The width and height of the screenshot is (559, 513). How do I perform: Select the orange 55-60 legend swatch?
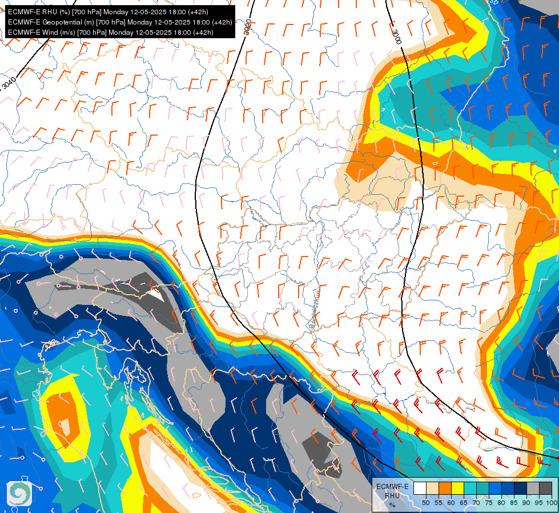click(445, 488)
